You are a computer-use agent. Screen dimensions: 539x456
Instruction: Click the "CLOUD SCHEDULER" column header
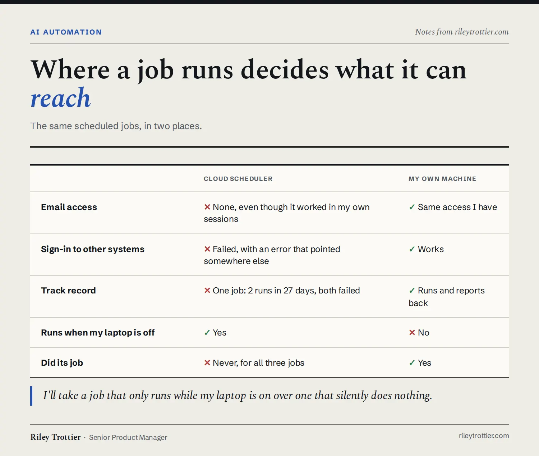238,179
